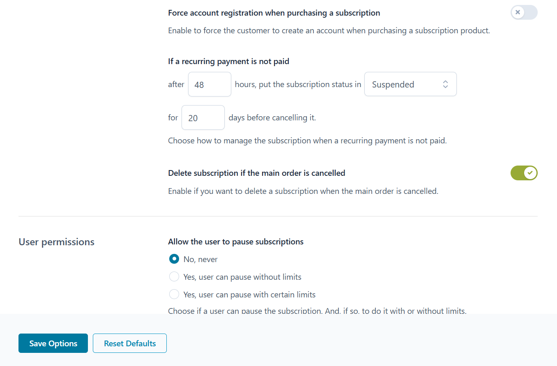Click the up-down chevron arrows in the status select
557x366 pixels.
point(445,84)
